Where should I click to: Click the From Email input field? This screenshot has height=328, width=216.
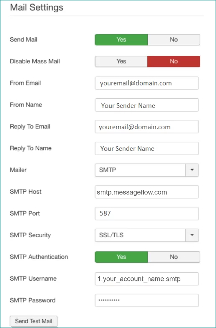pos(147,83)
